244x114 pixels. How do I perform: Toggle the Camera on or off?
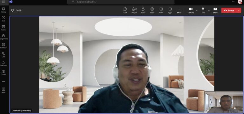point(191,10)
